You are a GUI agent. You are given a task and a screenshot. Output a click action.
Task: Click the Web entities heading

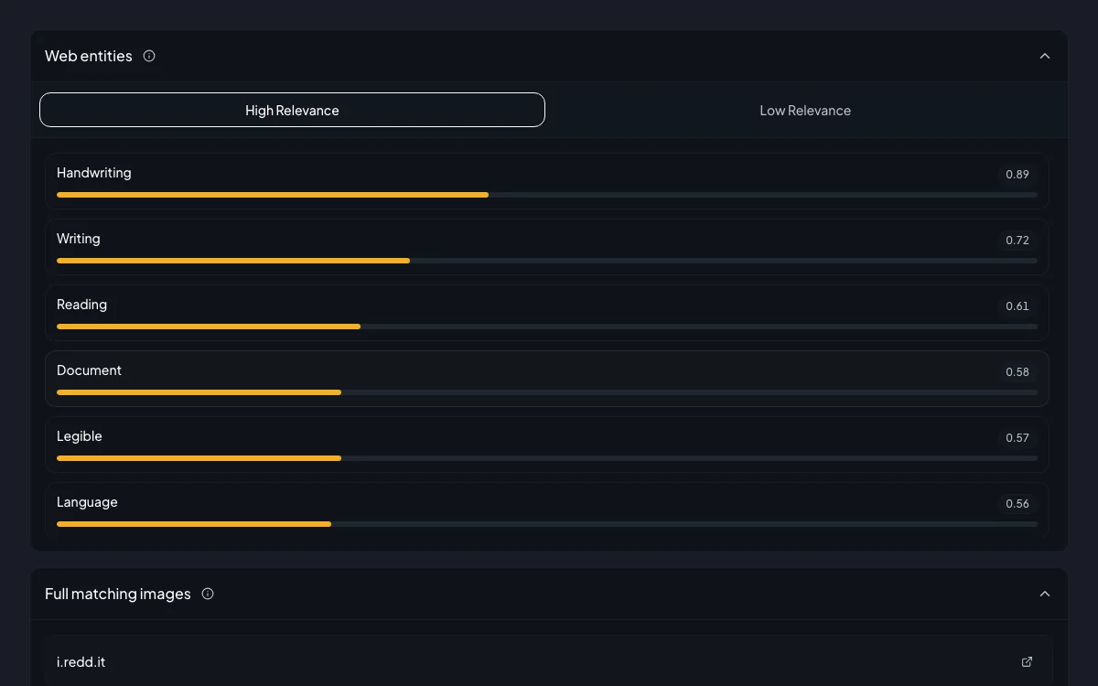pyautogui.click(x=89, y=56)
